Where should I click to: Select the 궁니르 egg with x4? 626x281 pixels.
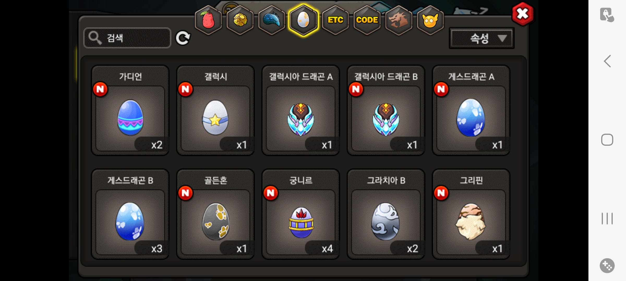[301, 214]
